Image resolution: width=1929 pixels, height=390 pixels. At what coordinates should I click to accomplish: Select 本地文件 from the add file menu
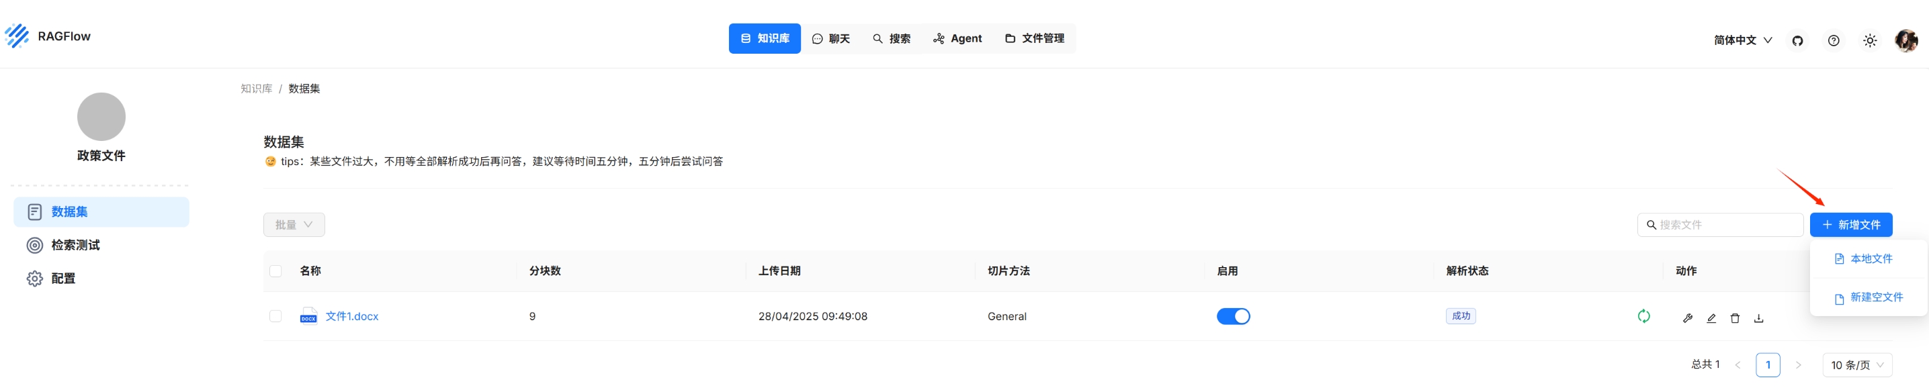[1871, 259]
